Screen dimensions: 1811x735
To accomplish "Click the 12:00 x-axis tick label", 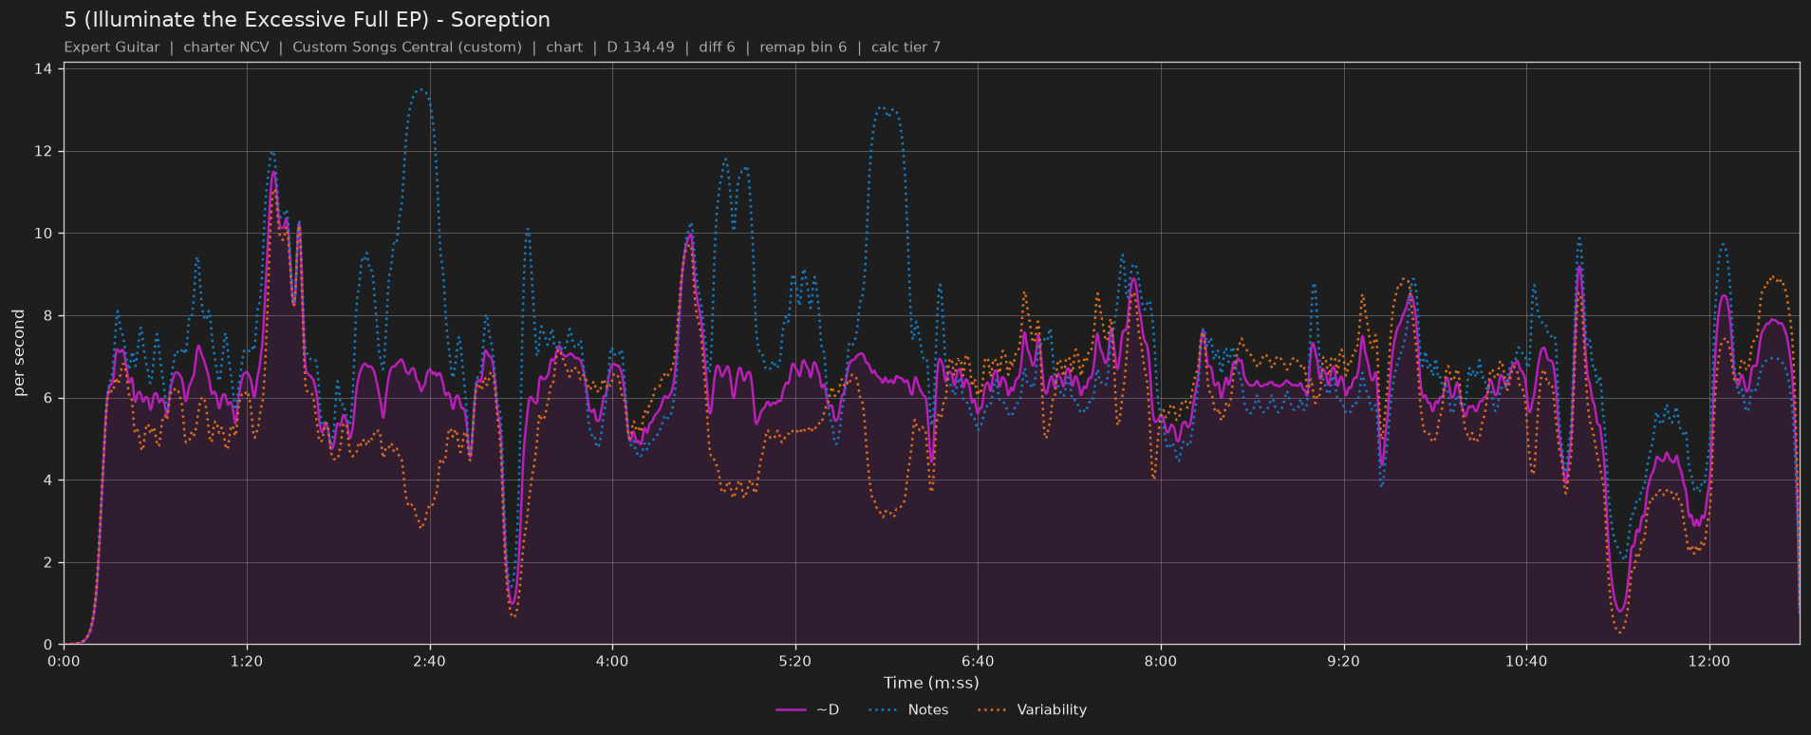I will tap(1709, 661).
